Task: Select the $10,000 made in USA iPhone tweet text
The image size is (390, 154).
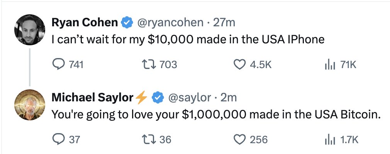Action: point(188,39)
